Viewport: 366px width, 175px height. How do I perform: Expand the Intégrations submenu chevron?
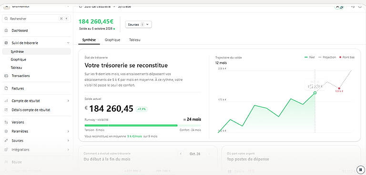coord(68,150)
